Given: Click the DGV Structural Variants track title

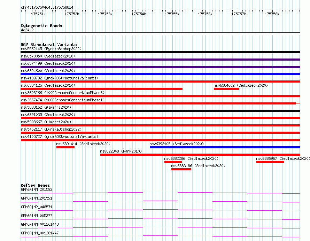Looking at the screenshot, I should (x=49, y=45).
